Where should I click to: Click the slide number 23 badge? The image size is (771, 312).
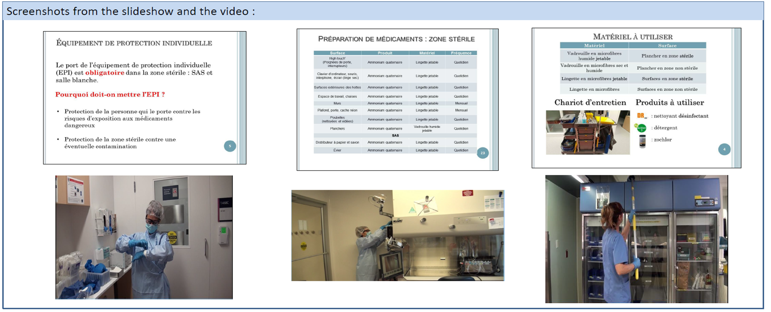pyautogui.click(x=482, y=153)
